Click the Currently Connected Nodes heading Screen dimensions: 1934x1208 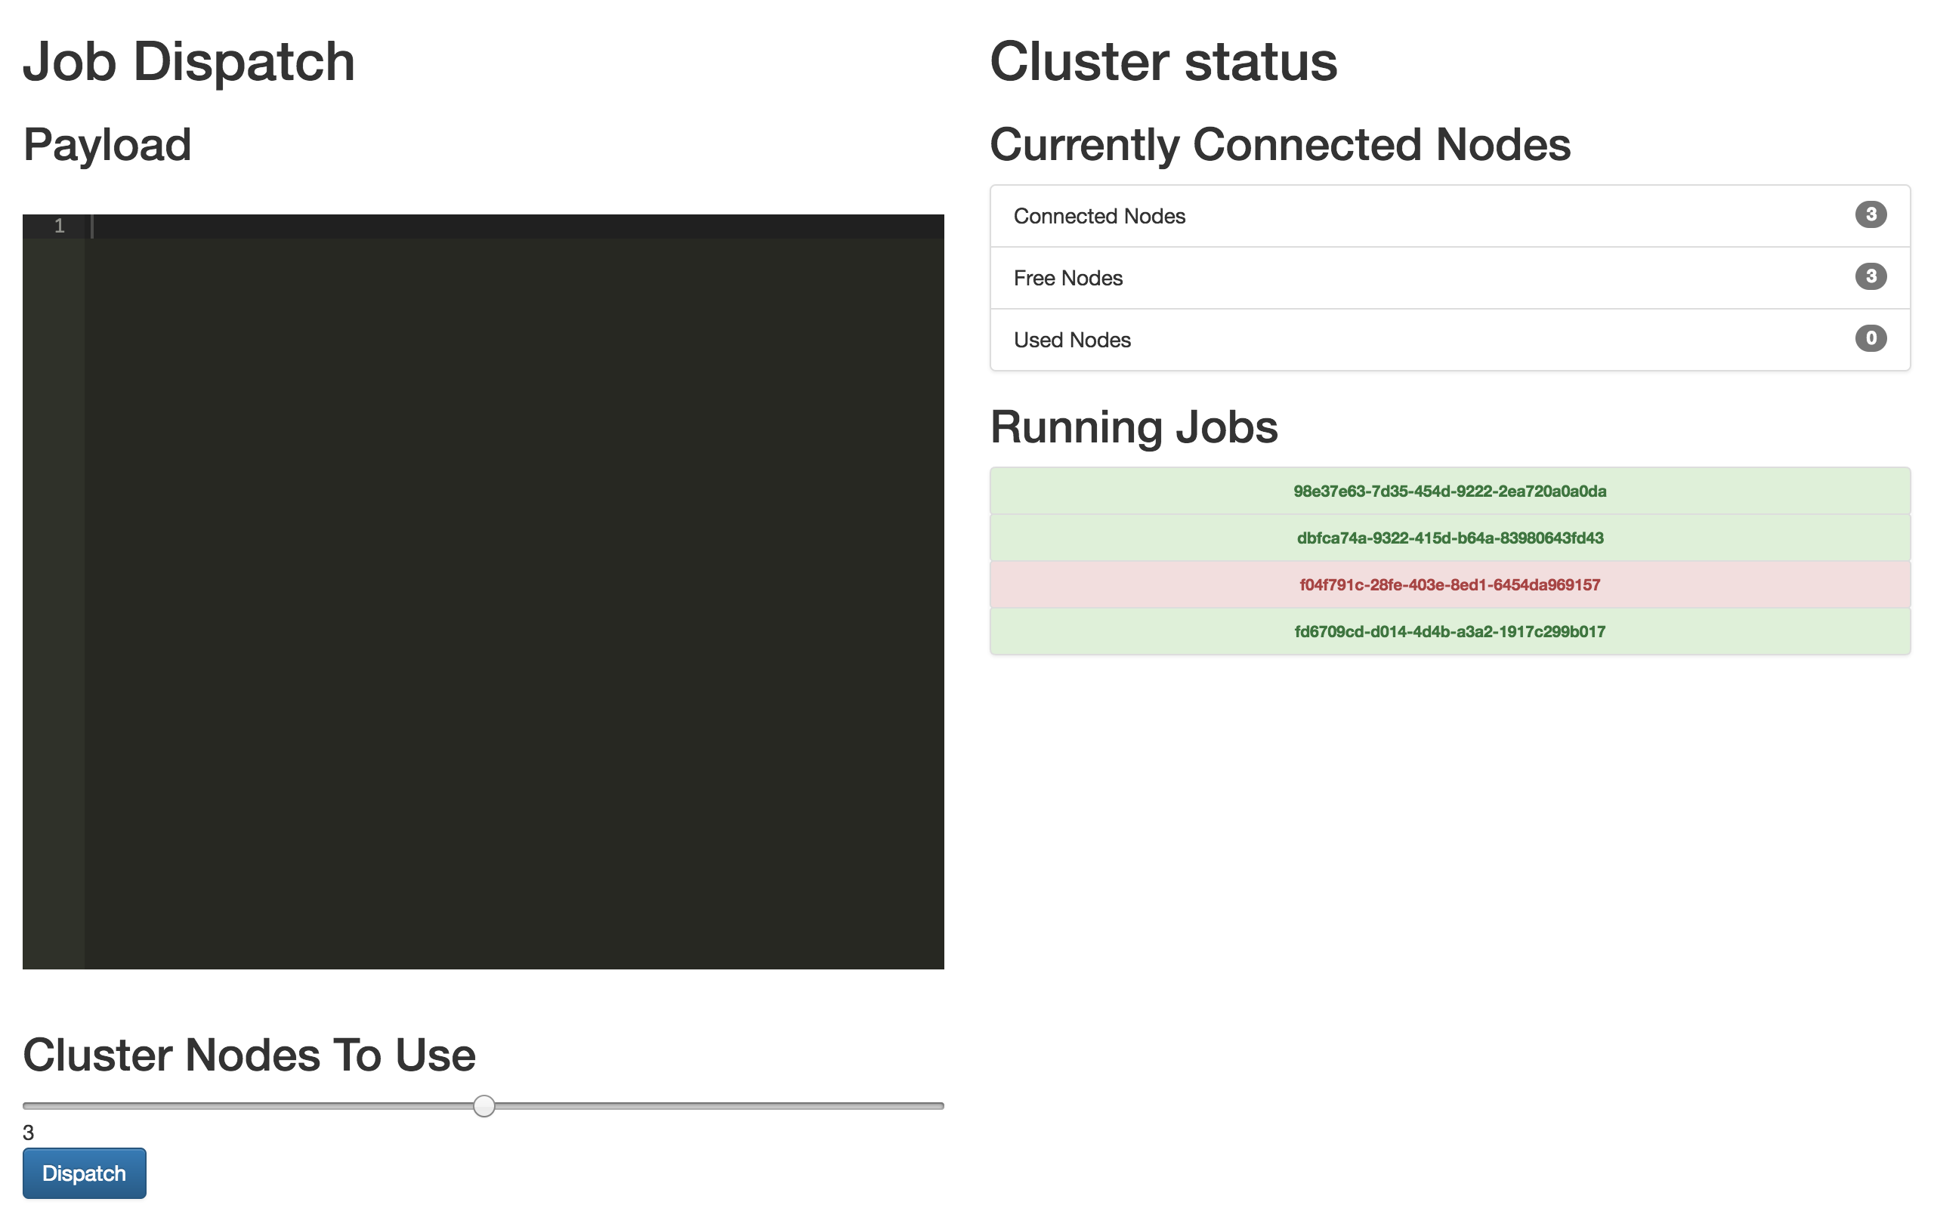coord(1280,145)
